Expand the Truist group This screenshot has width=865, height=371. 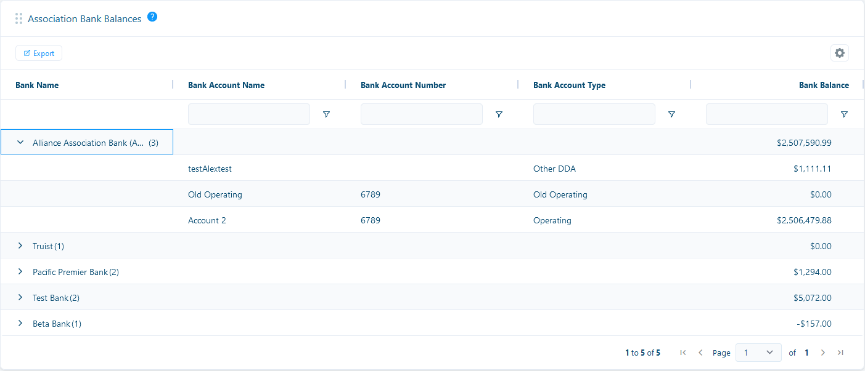[x=20, y=246]
